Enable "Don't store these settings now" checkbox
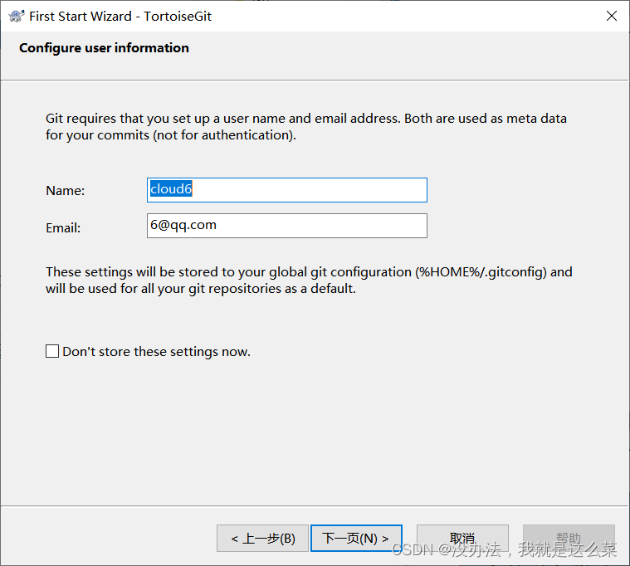The image size is (630, 566). 52,351
